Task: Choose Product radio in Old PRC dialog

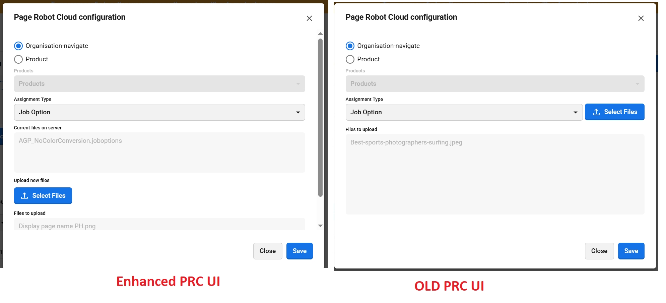Action: point(350,59)
